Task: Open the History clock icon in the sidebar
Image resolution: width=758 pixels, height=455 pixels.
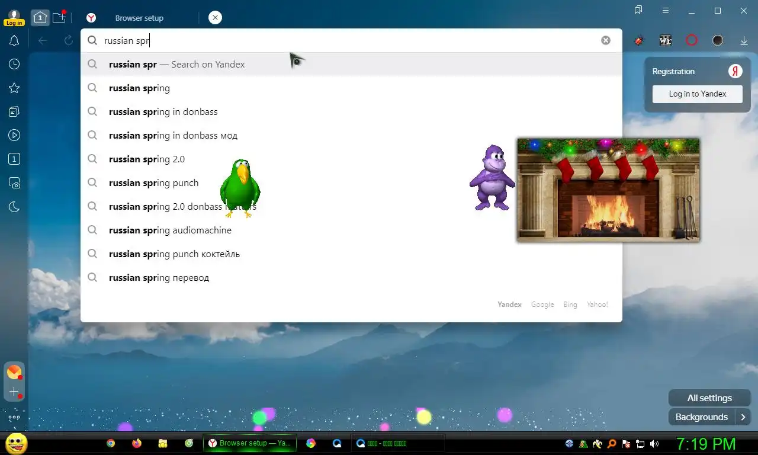Action: (14, 64)
